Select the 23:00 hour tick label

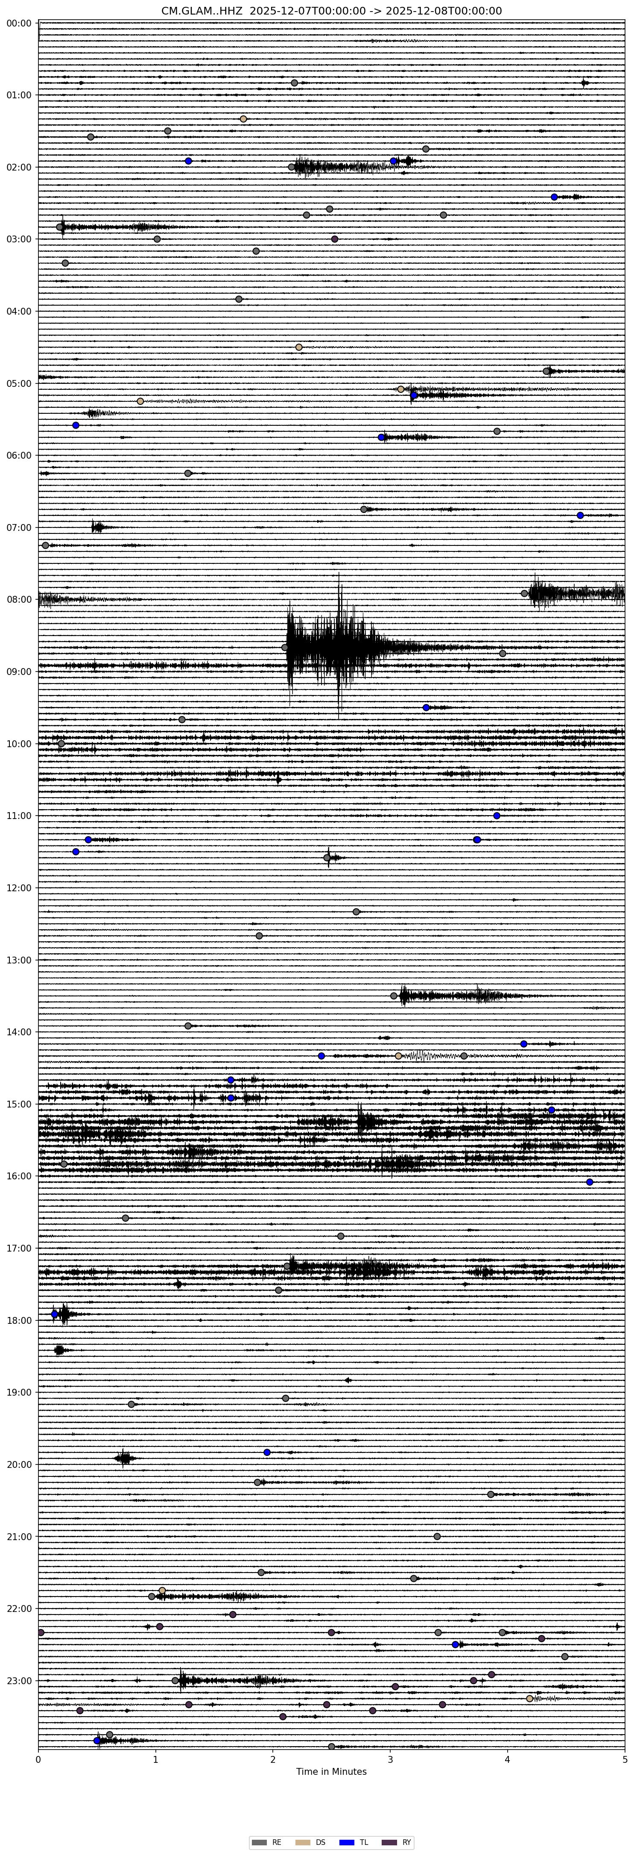[20, 1681]
